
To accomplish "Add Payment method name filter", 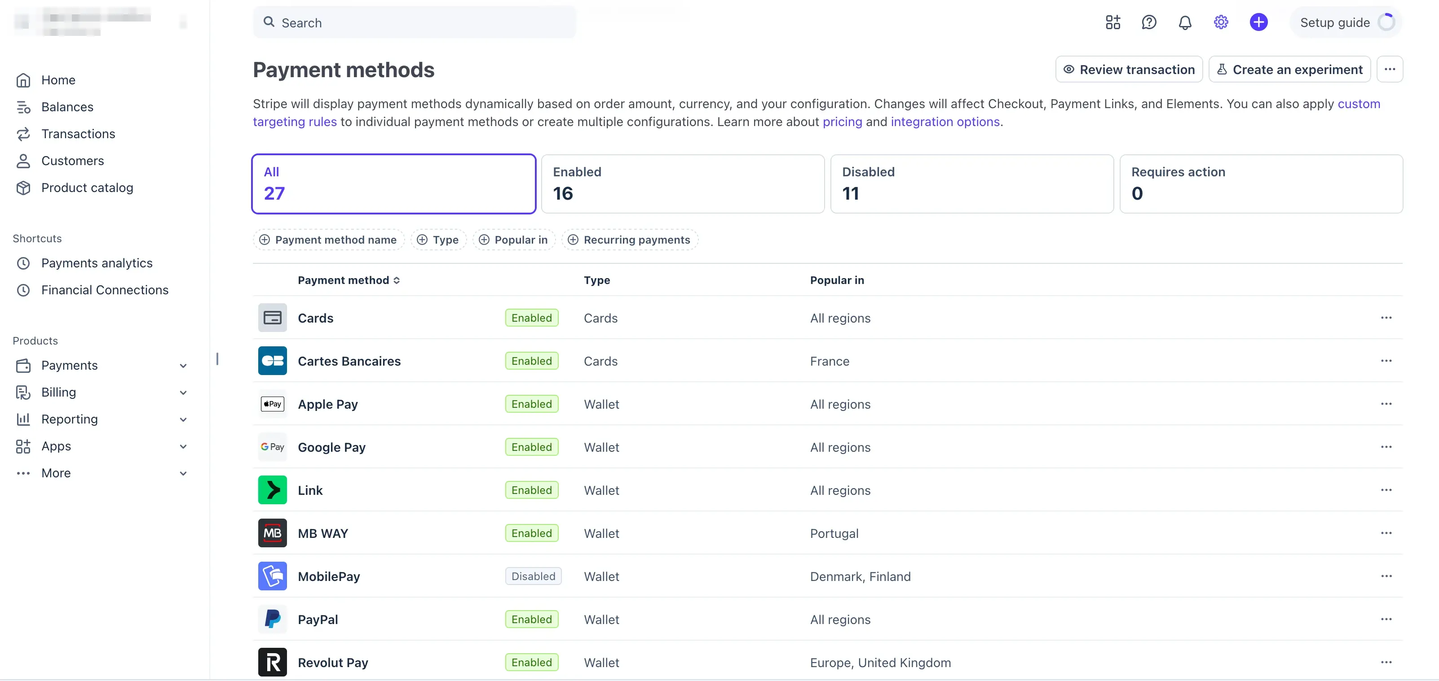I will [x=328, y=240].
